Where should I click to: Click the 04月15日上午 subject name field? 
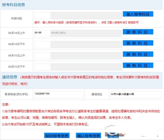(x=86, y=56)
